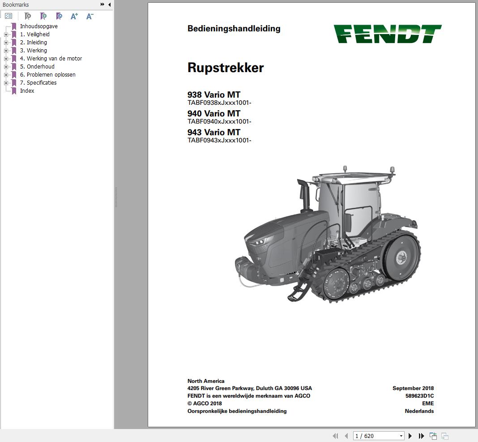Click the Oorspronkelijke bedieningshandleiding line
This screenshot has width=478, height=442.
click(x=237, y=411)
